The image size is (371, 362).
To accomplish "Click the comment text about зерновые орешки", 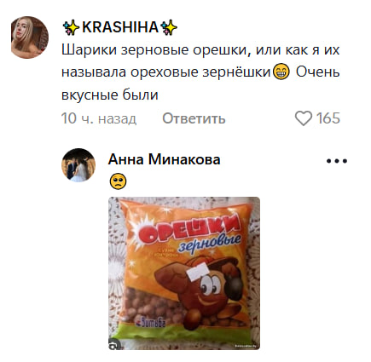I will 200,72.
